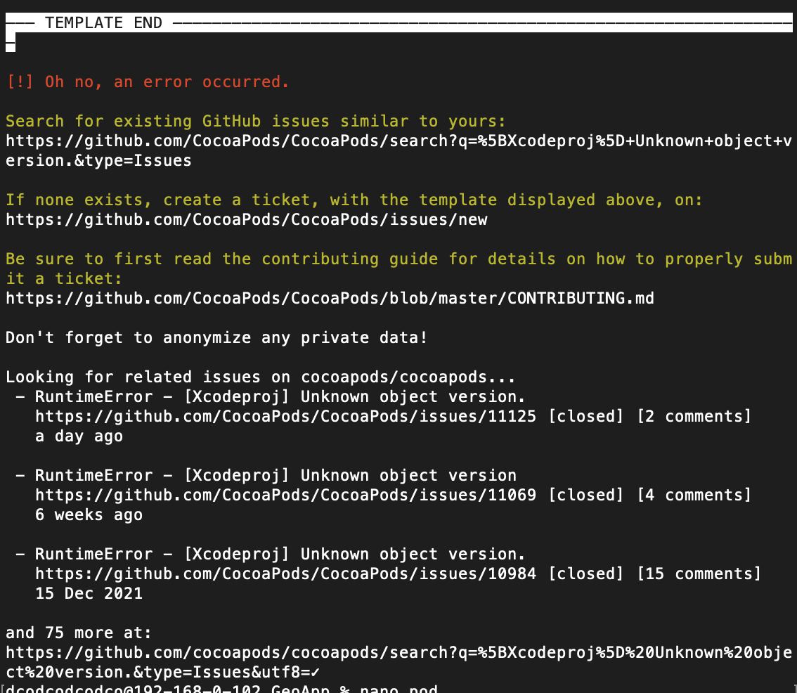Click "Don't forget to anonymize any private data!"
The height and width of the screenshot is (693, 797).
tap(216, 337)
